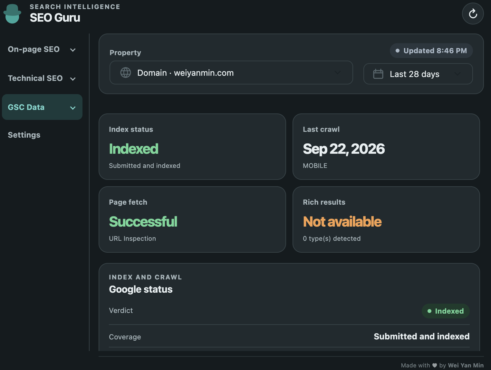Collapse the GSC Data chevron
This screenshot has width=491, height=370.
coord(73,108)
